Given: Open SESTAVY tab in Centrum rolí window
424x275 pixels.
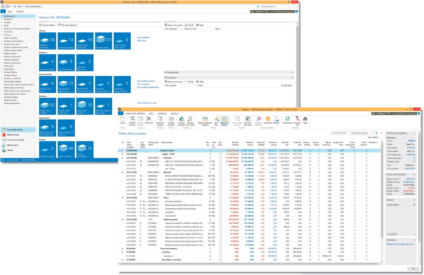Looking at the screenshot, I should point(19,11).
